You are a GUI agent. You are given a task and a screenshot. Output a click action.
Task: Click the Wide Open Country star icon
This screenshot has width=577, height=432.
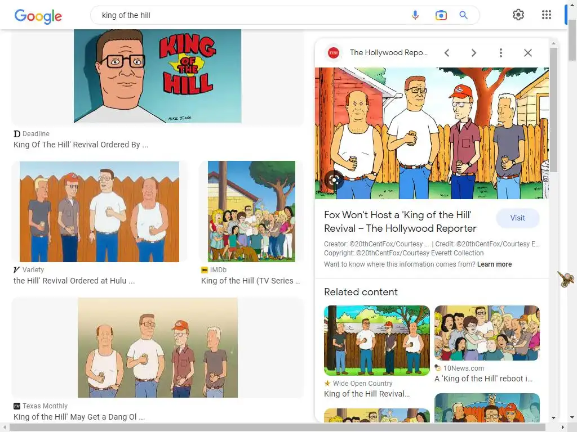click(x=327, y=383)
